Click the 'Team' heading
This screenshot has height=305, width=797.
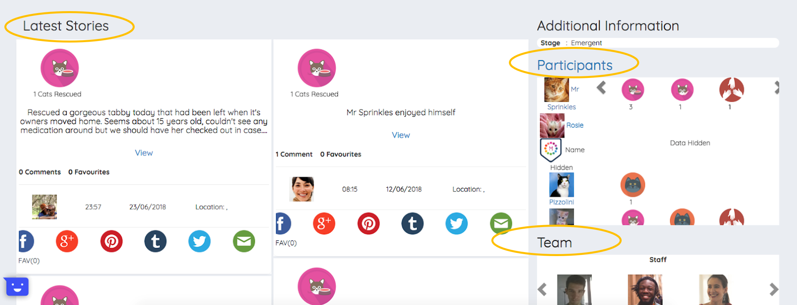tap(554, 243)
